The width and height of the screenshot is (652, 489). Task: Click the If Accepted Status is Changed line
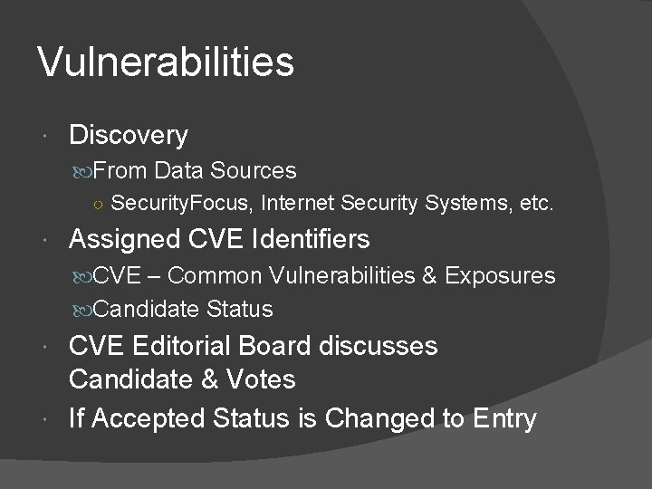tap(303, 418)
